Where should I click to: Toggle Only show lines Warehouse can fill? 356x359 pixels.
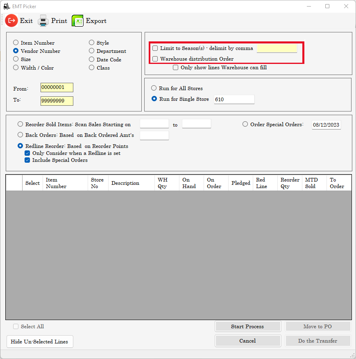pyautogui.click(x=176, y=67)
